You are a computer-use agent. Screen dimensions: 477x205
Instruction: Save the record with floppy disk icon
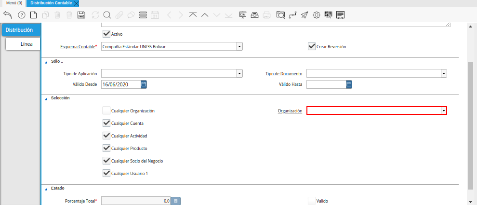[81, 15]
